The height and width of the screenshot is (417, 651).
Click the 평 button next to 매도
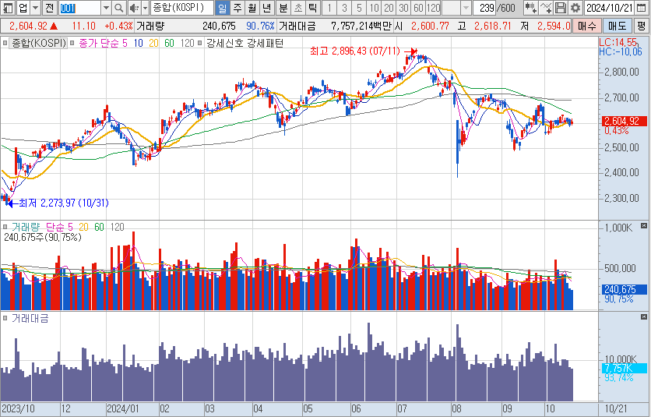pyautogui.click(x=641, y=26)
